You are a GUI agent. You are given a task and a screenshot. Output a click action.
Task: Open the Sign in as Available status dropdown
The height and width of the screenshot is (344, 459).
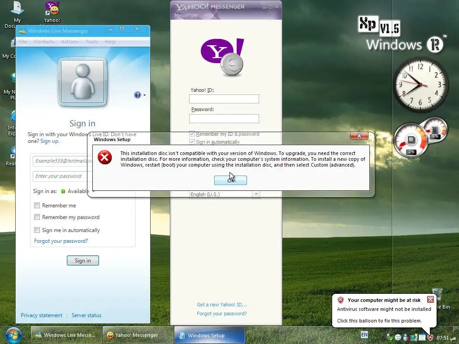pos(77,191)
